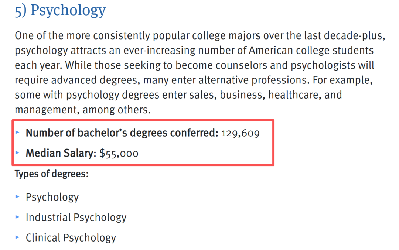
Task: Click the phrase "American college students"
Action: (x=311, y=51)
